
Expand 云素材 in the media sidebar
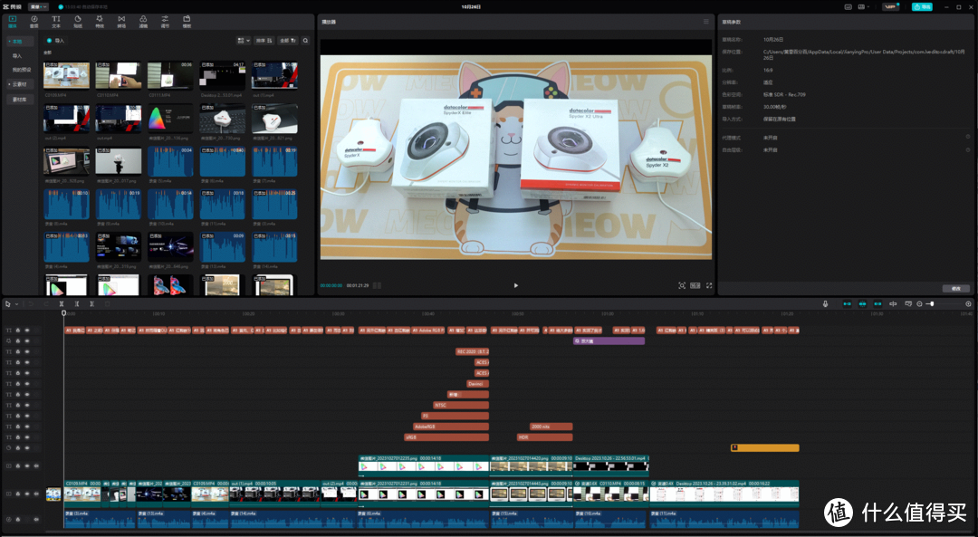[x=20, y=84]
